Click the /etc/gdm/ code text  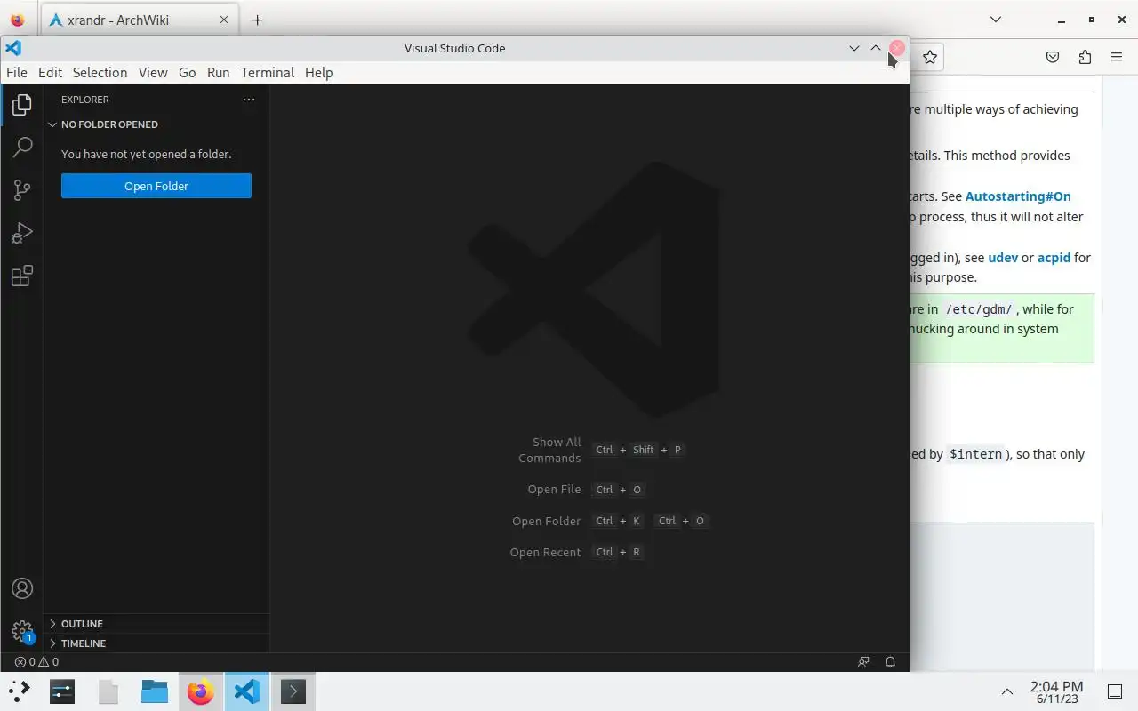pyautogui.click(x=979, y=309)
